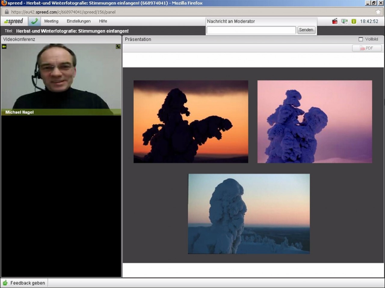The height and width of the screenshot is (288, 385).
Task: Click the Videokonferenz panel title bar
Action: point(19,39)
